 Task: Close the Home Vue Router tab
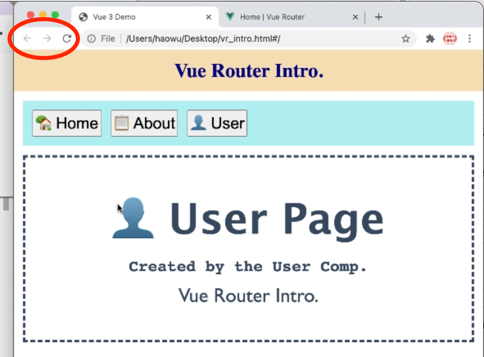[355, 17]
